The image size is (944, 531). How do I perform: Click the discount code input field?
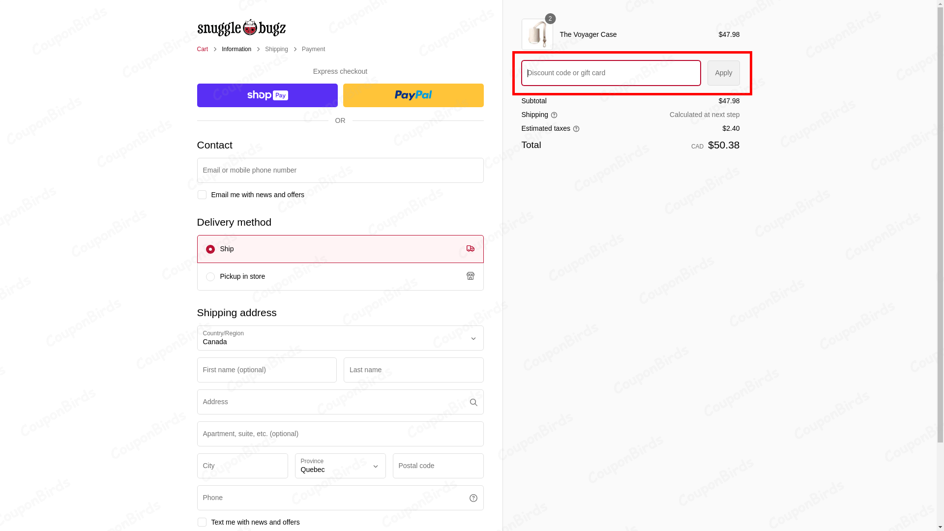[611, 73]
